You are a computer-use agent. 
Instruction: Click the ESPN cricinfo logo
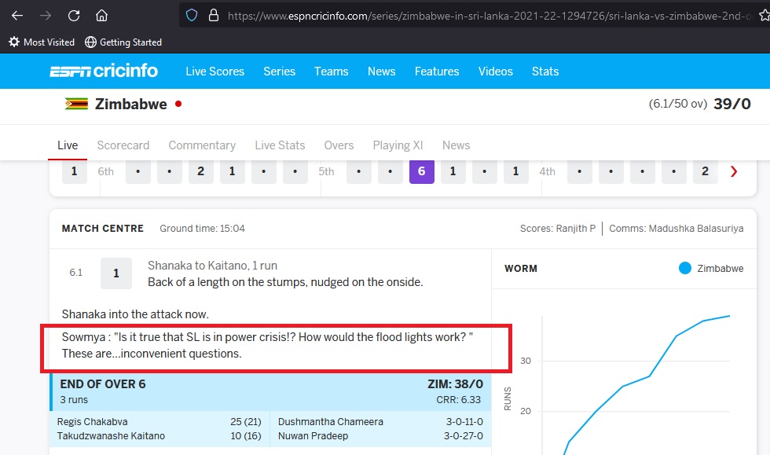point(104,72)
